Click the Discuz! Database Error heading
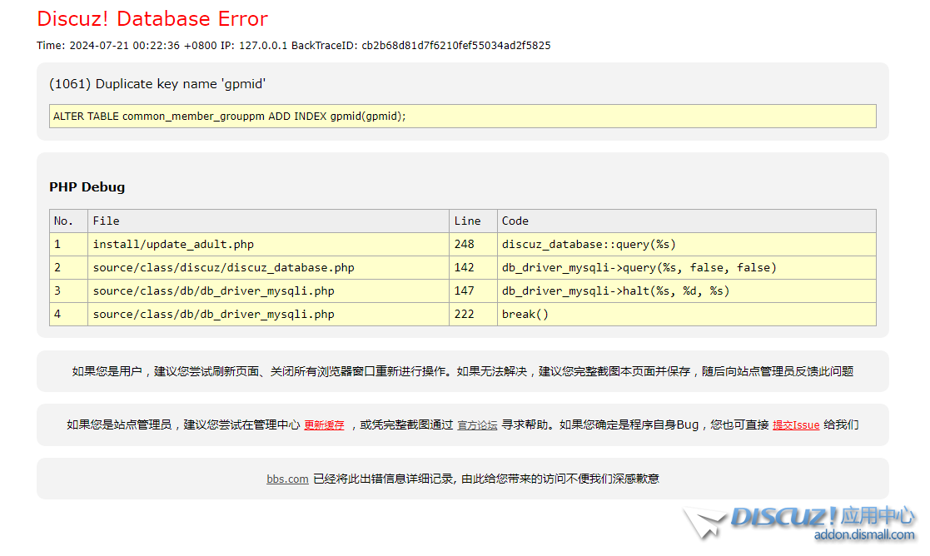Screen dimensions: 930x556 pyautogui.click(x=152, y=19)
